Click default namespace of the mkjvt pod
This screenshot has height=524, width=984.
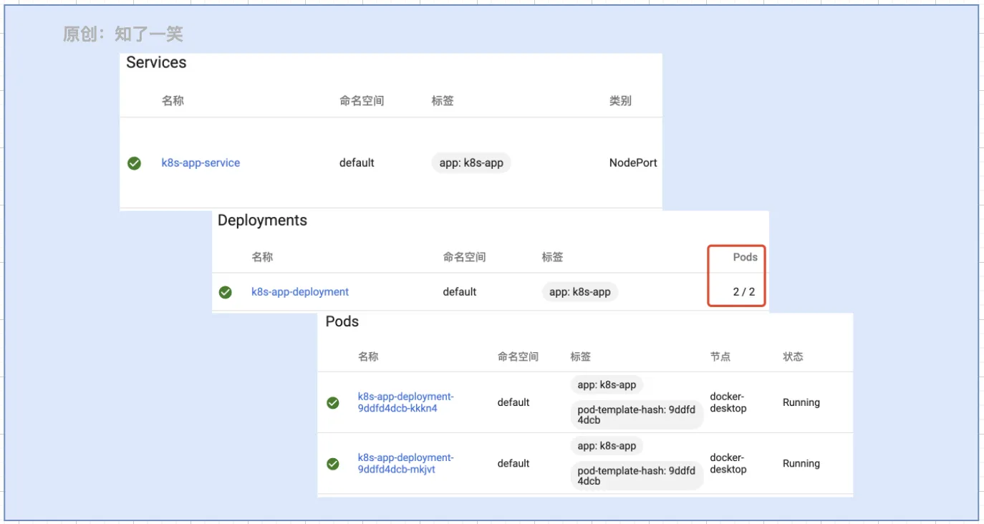tap(513, 463)
